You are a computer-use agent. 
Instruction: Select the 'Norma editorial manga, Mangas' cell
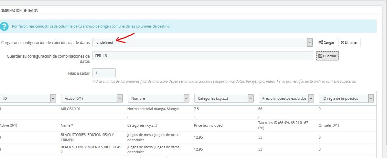153,109
